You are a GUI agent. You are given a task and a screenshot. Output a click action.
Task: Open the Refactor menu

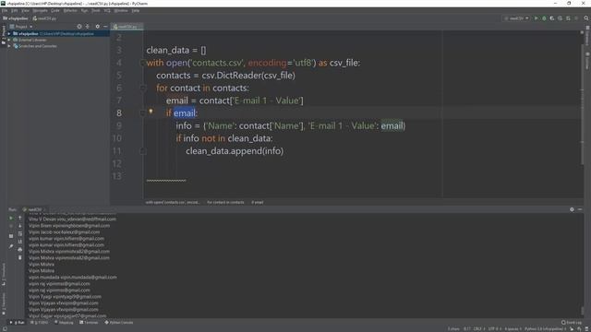click(x=70, y=10)
